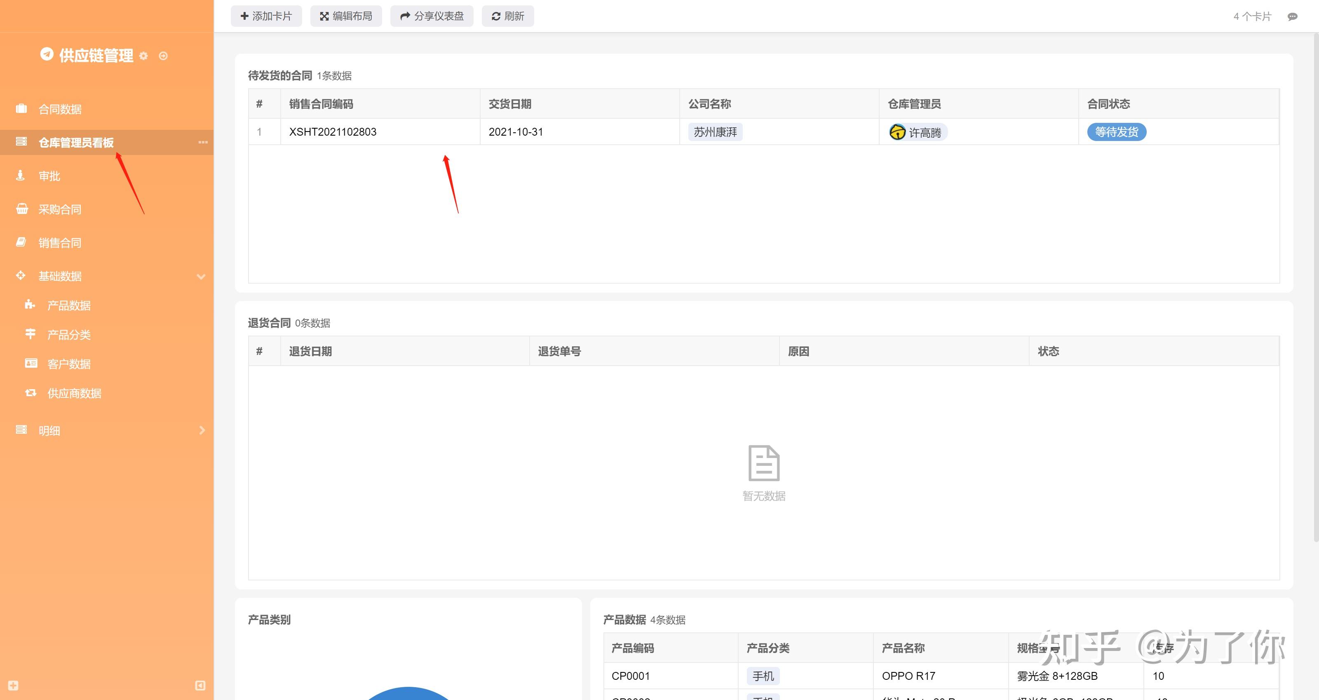
Task: Click the 客户数据 card icon
Action: (31, 363)
